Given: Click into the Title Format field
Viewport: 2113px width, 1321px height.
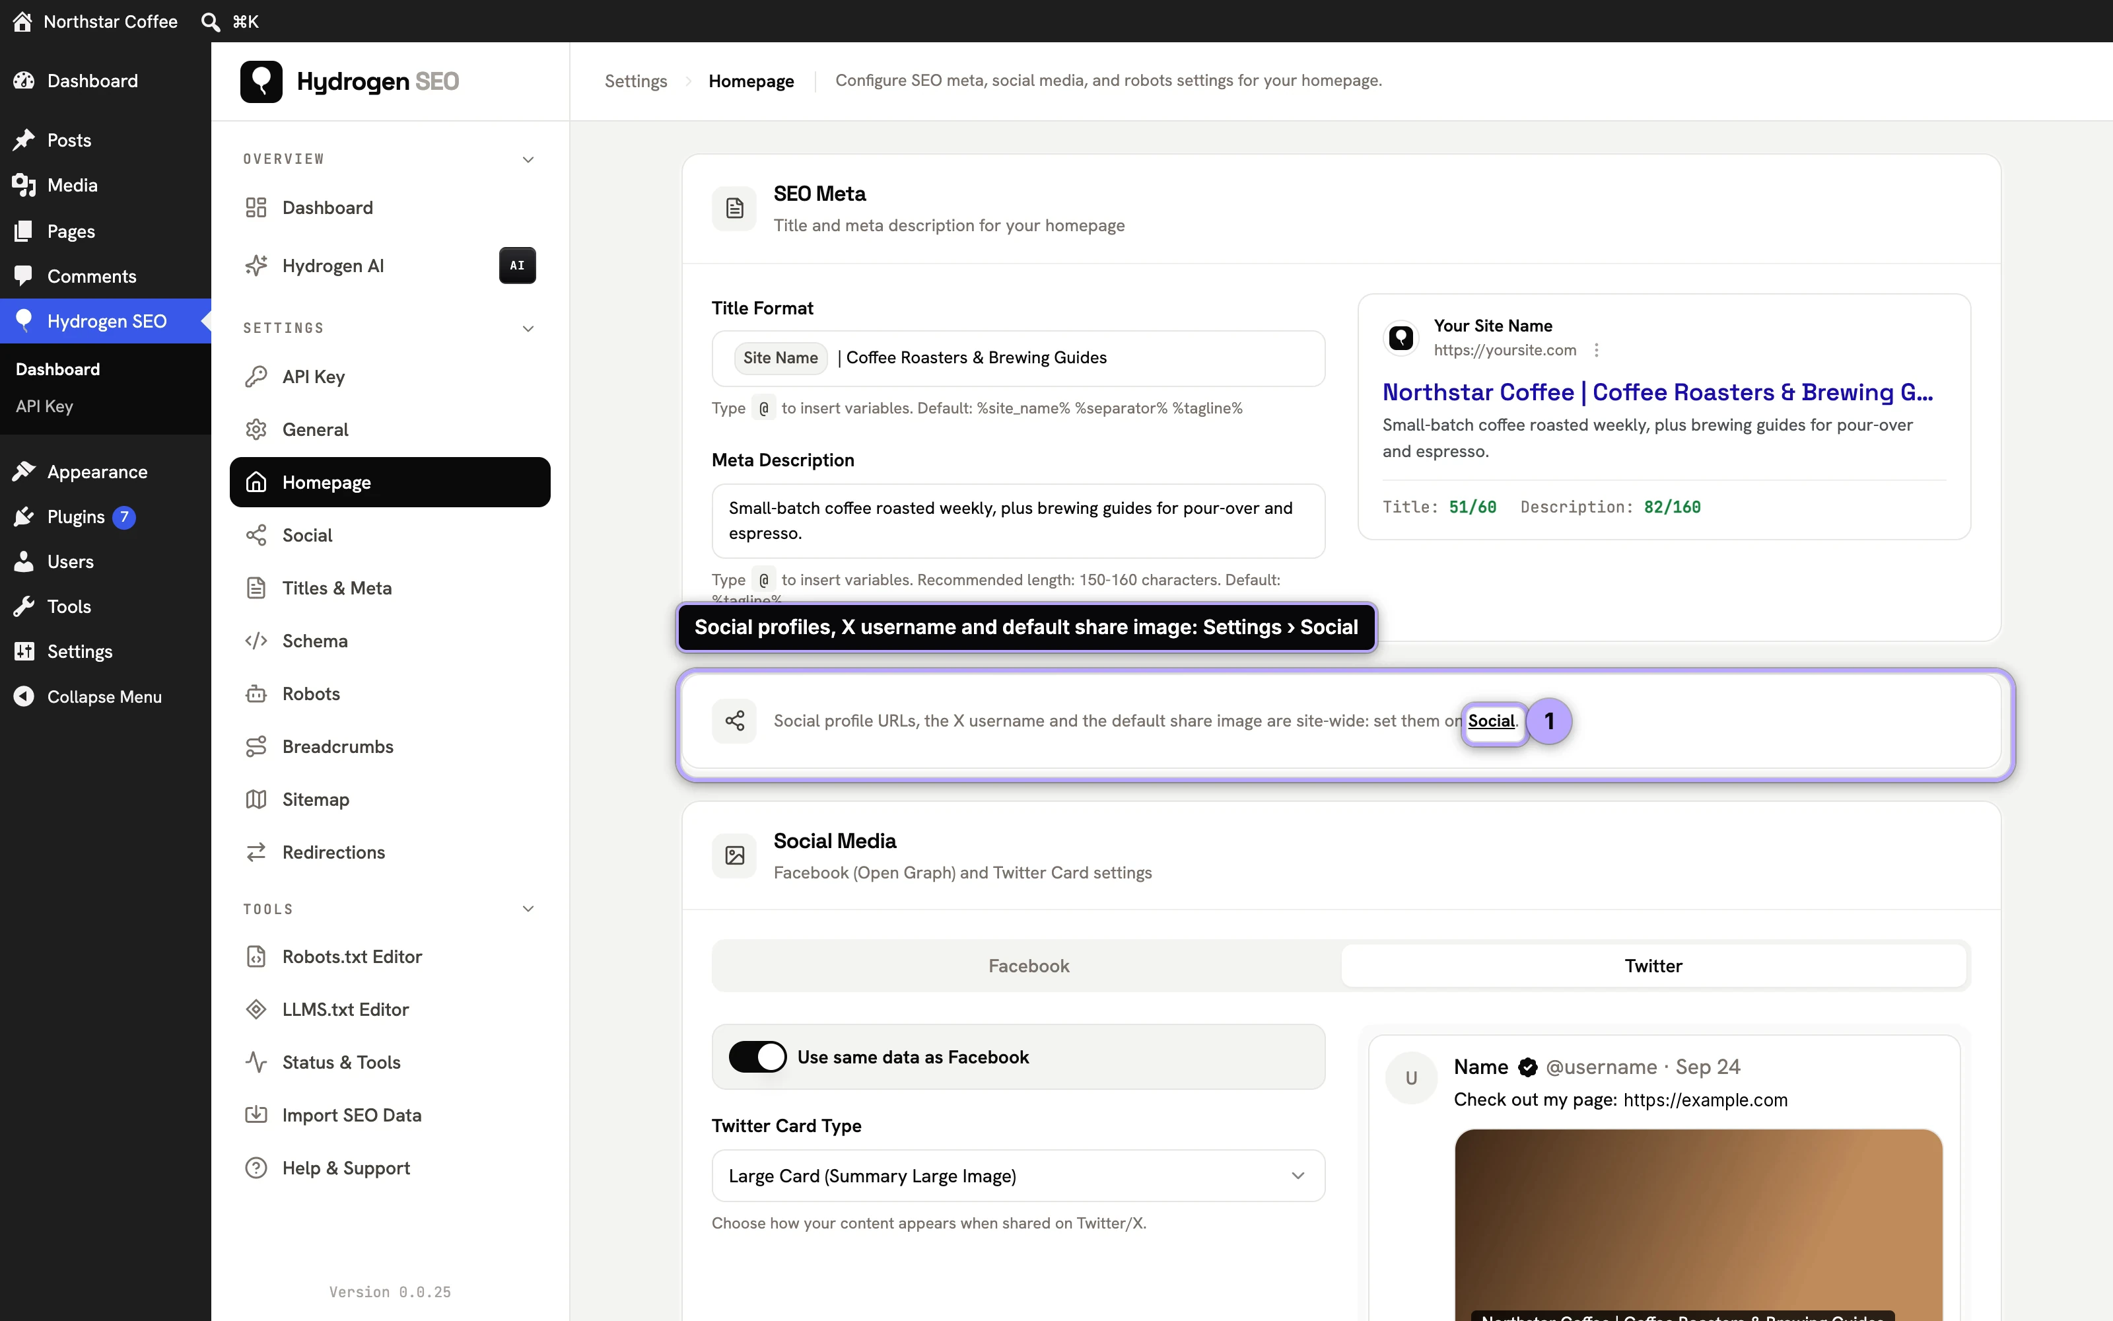Looking at the screenshot, I should [x=1018, y=358].
